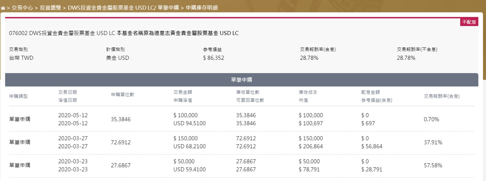Viewport: 486px width, 181px height.
Task: Click the 單筆申購 section header bar
Action: pos(241,80)
